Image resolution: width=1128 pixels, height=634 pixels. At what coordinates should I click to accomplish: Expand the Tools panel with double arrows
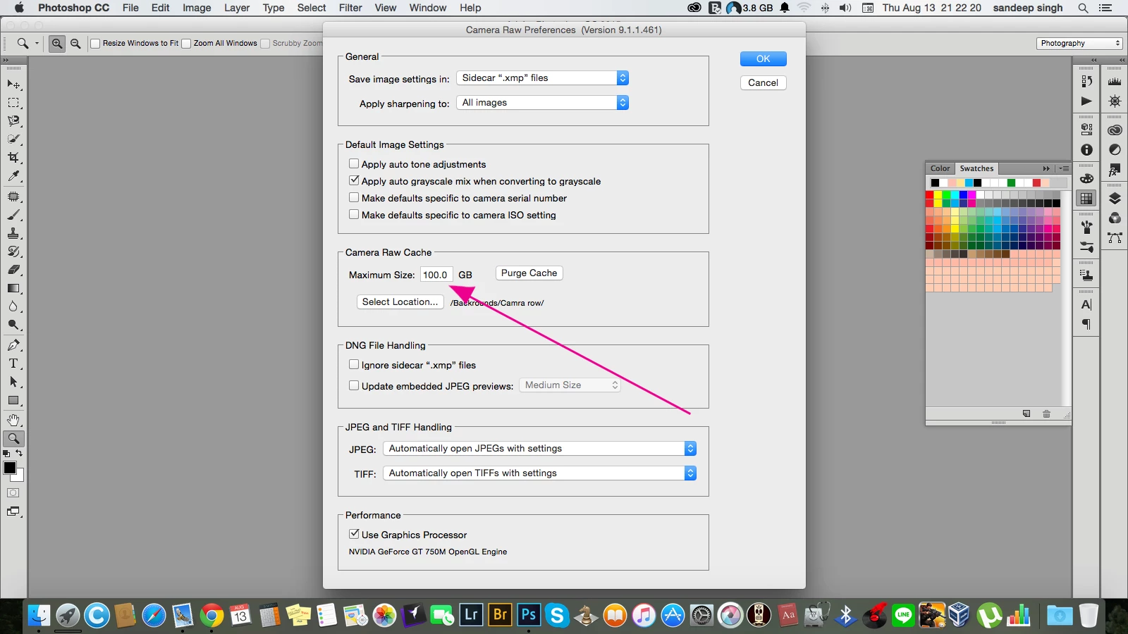click(6, 61)
